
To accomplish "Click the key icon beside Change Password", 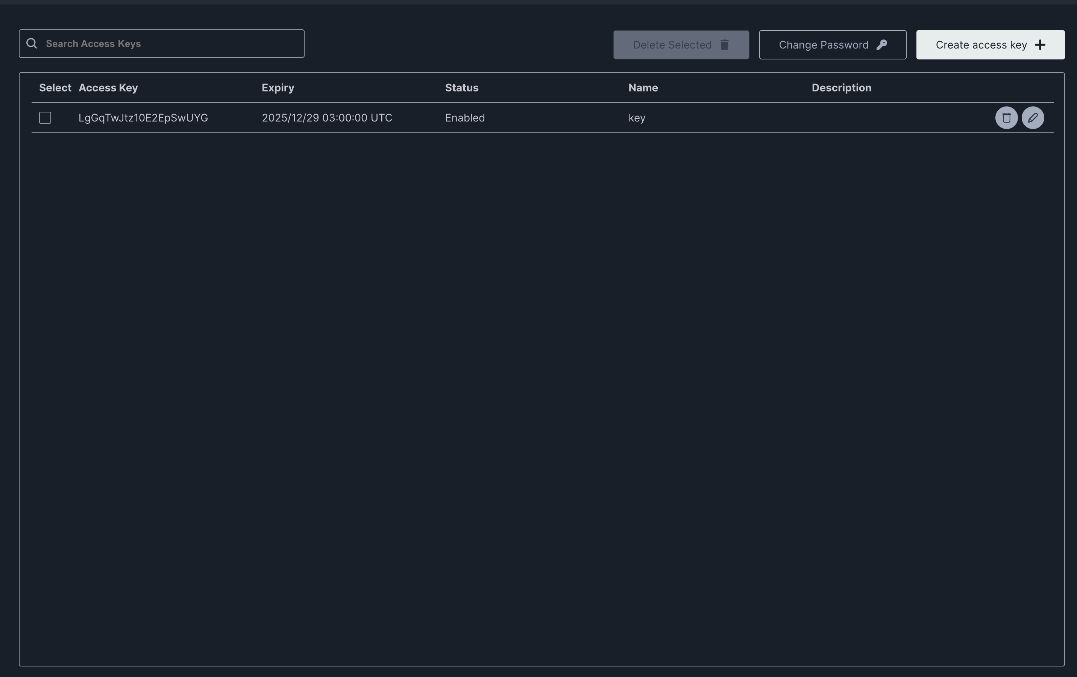I will pyautogui.click(x=881, y=45).
